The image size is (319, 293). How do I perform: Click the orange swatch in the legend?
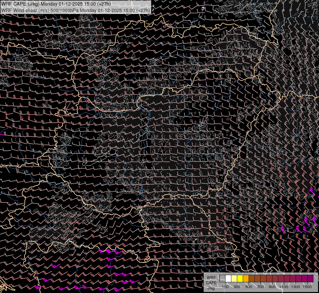[246, 278]
